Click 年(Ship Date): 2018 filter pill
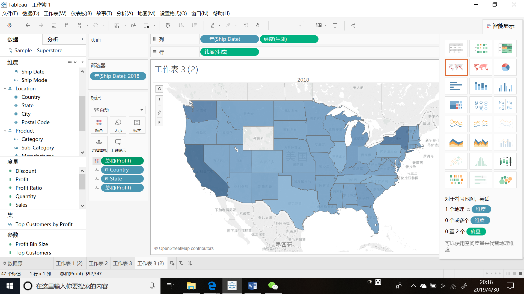 pos(118,76)
